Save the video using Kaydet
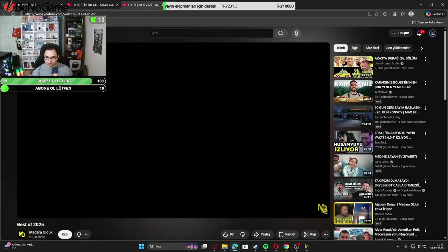 coord(287,234)
